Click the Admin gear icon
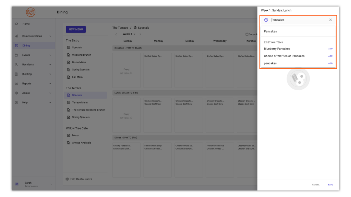 16,93
